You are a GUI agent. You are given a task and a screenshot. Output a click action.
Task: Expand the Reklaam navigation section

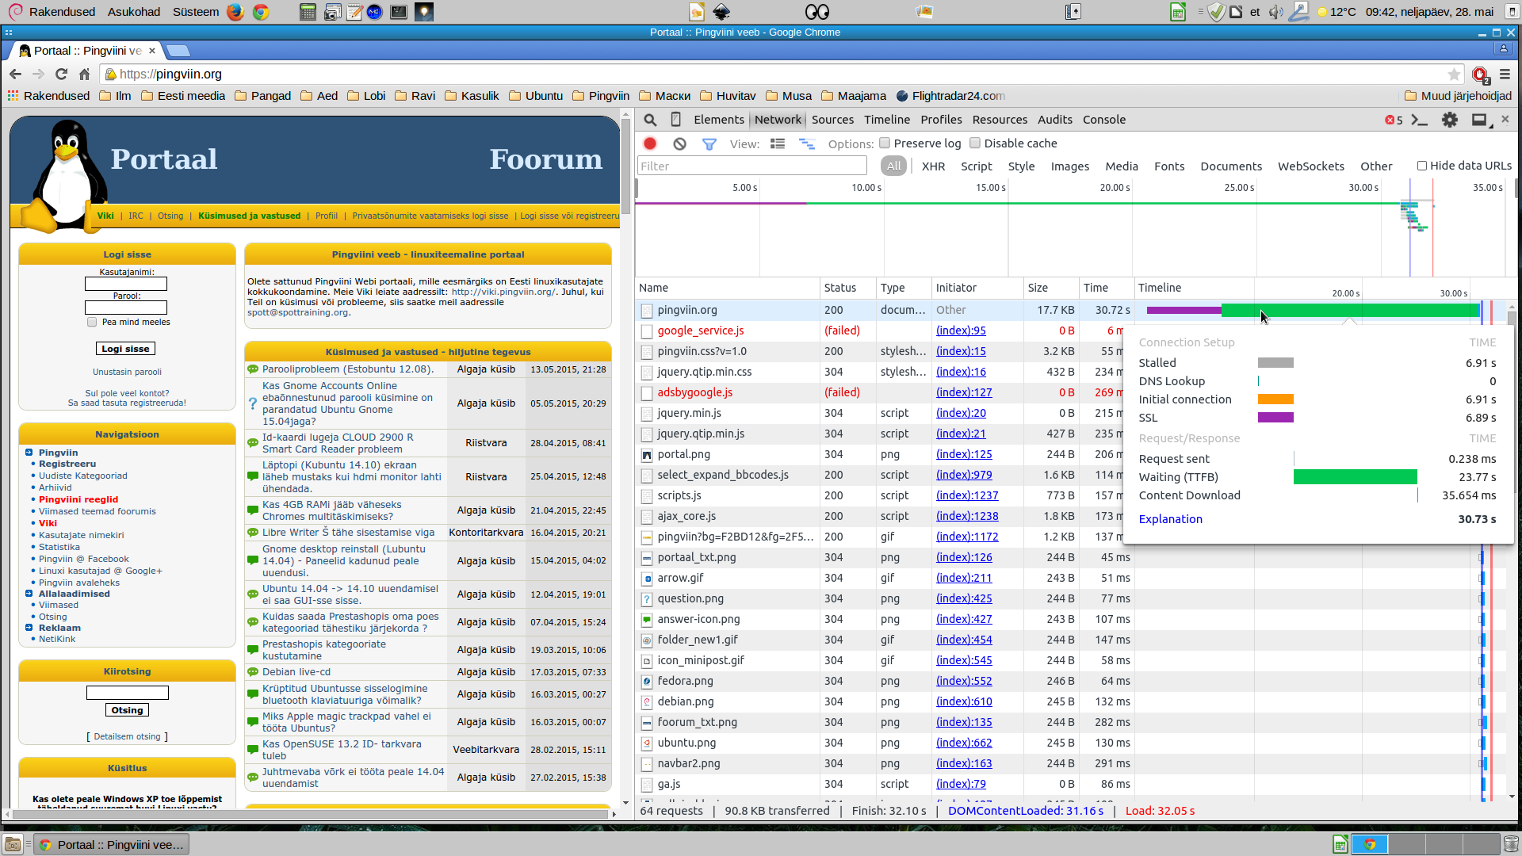pyautogui.click(x=29, y=628)
